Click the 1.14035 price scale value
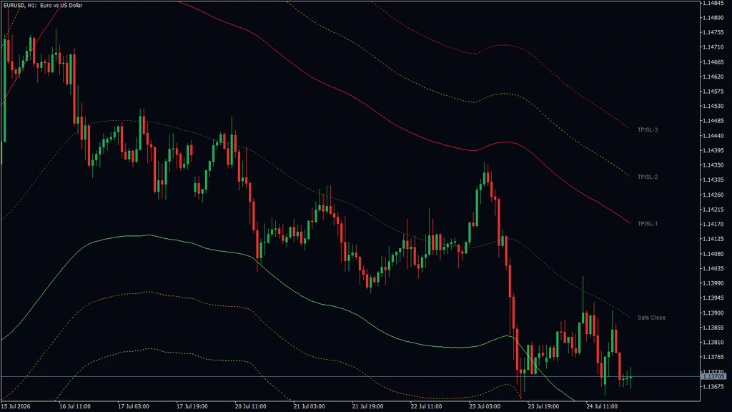Image resolution: width=732 pixels, height=412 pixels. pyautogui.click(x=714, y=269)
